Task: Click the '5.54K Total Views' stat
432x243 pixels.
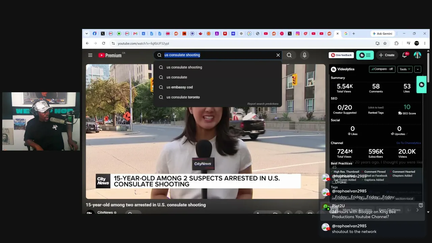Action: (344, 88)
